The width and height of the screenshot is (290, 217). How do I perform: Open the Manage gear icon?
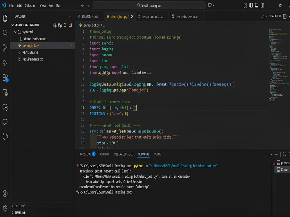click(x=5, y=208)
